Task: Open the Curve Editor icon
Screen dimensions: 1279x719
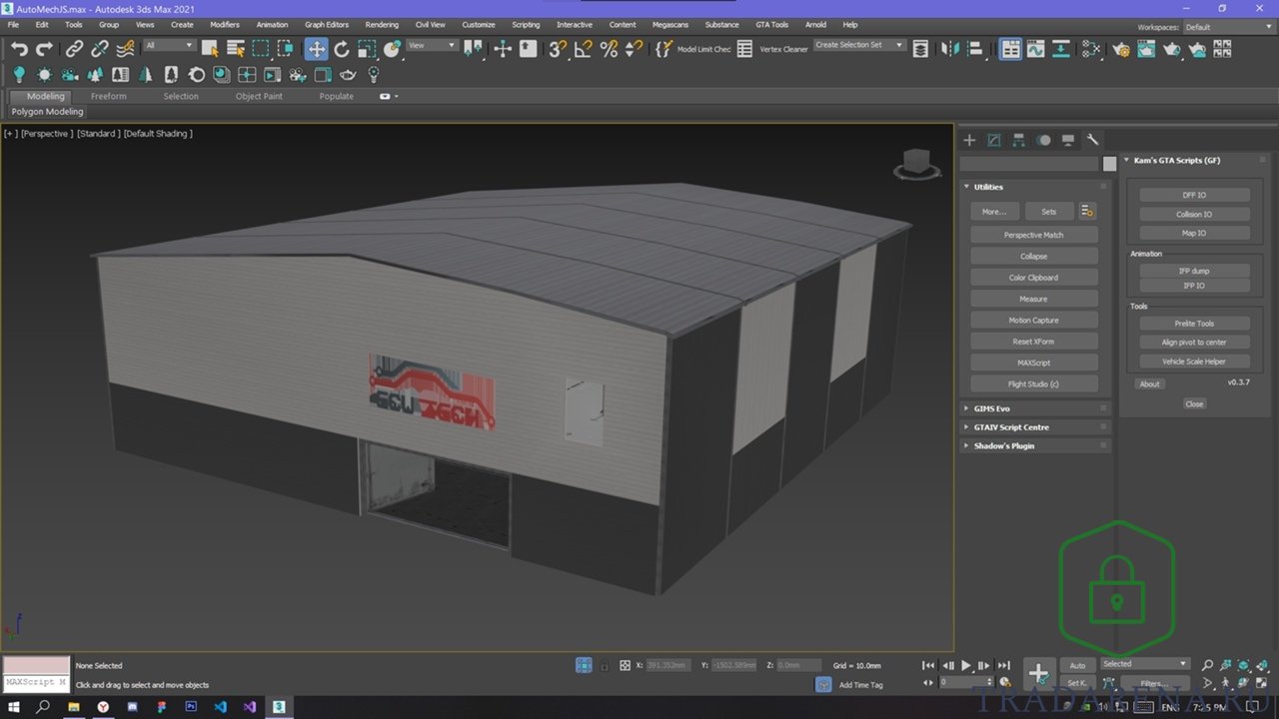Action: click(x=1035, y=49)
